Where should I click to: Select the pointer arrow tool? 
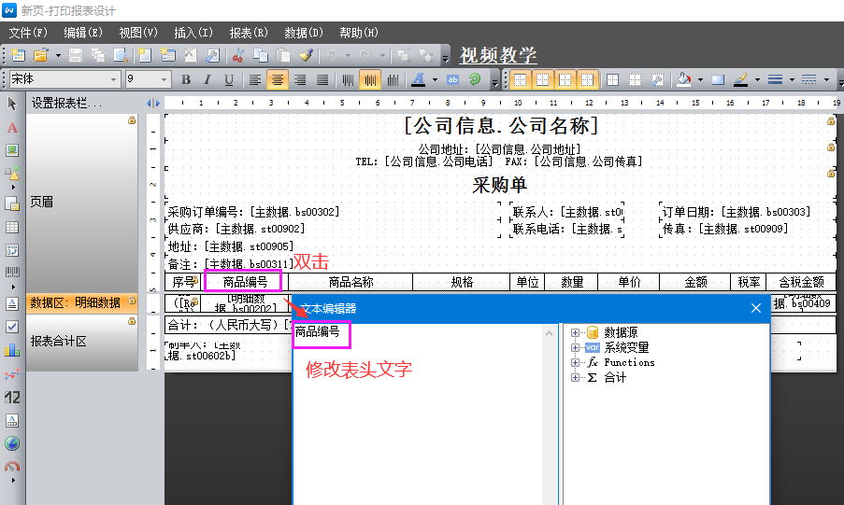coord(12,103)
